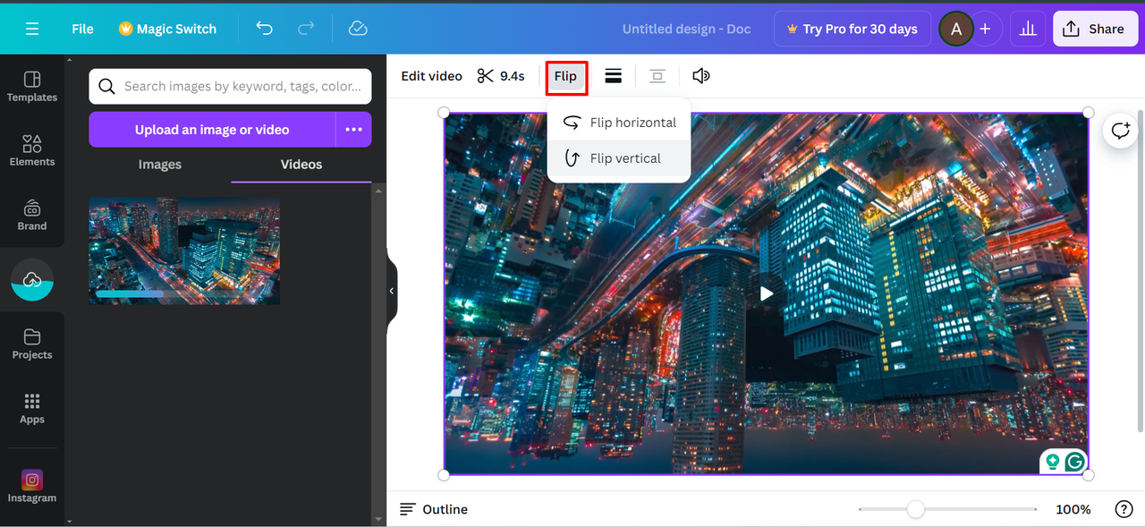Click the search magnifier icon

(106, 86)
